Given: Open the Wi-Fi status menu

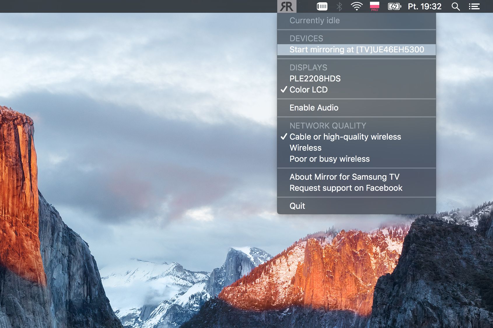Looking at the screenshot, I should [x=357, y=6].
